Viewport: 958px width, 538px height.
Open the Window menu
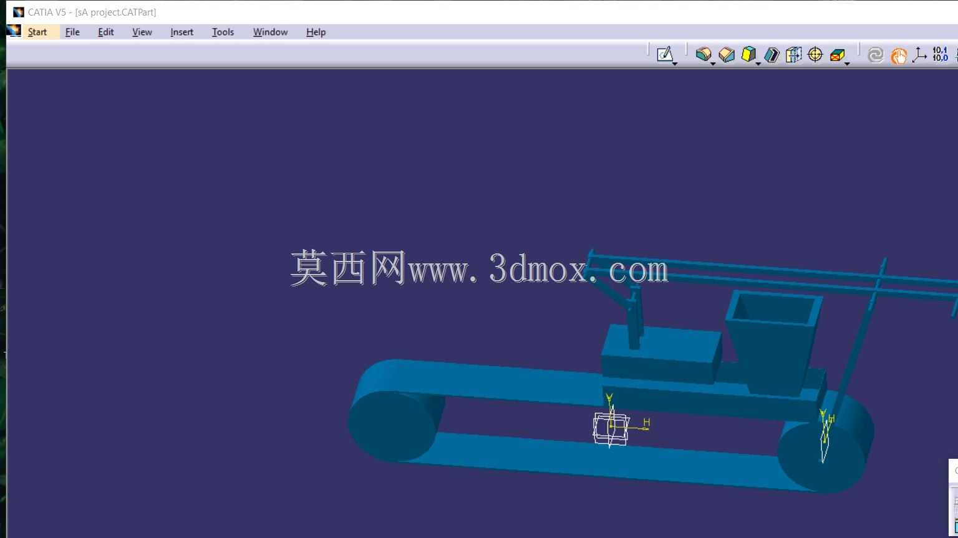[x=270, y=32]
